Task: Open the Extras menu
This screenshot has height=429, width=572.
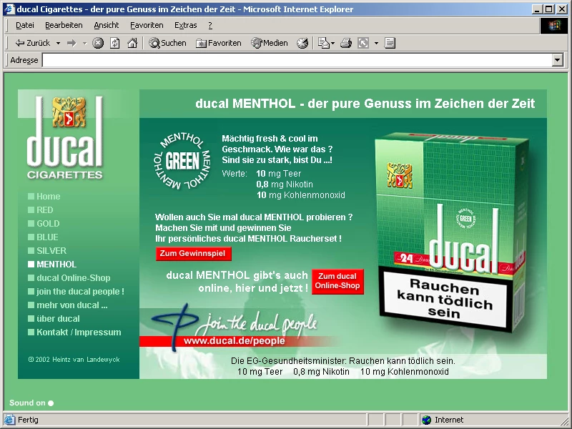Action: [x=185, y=25]
